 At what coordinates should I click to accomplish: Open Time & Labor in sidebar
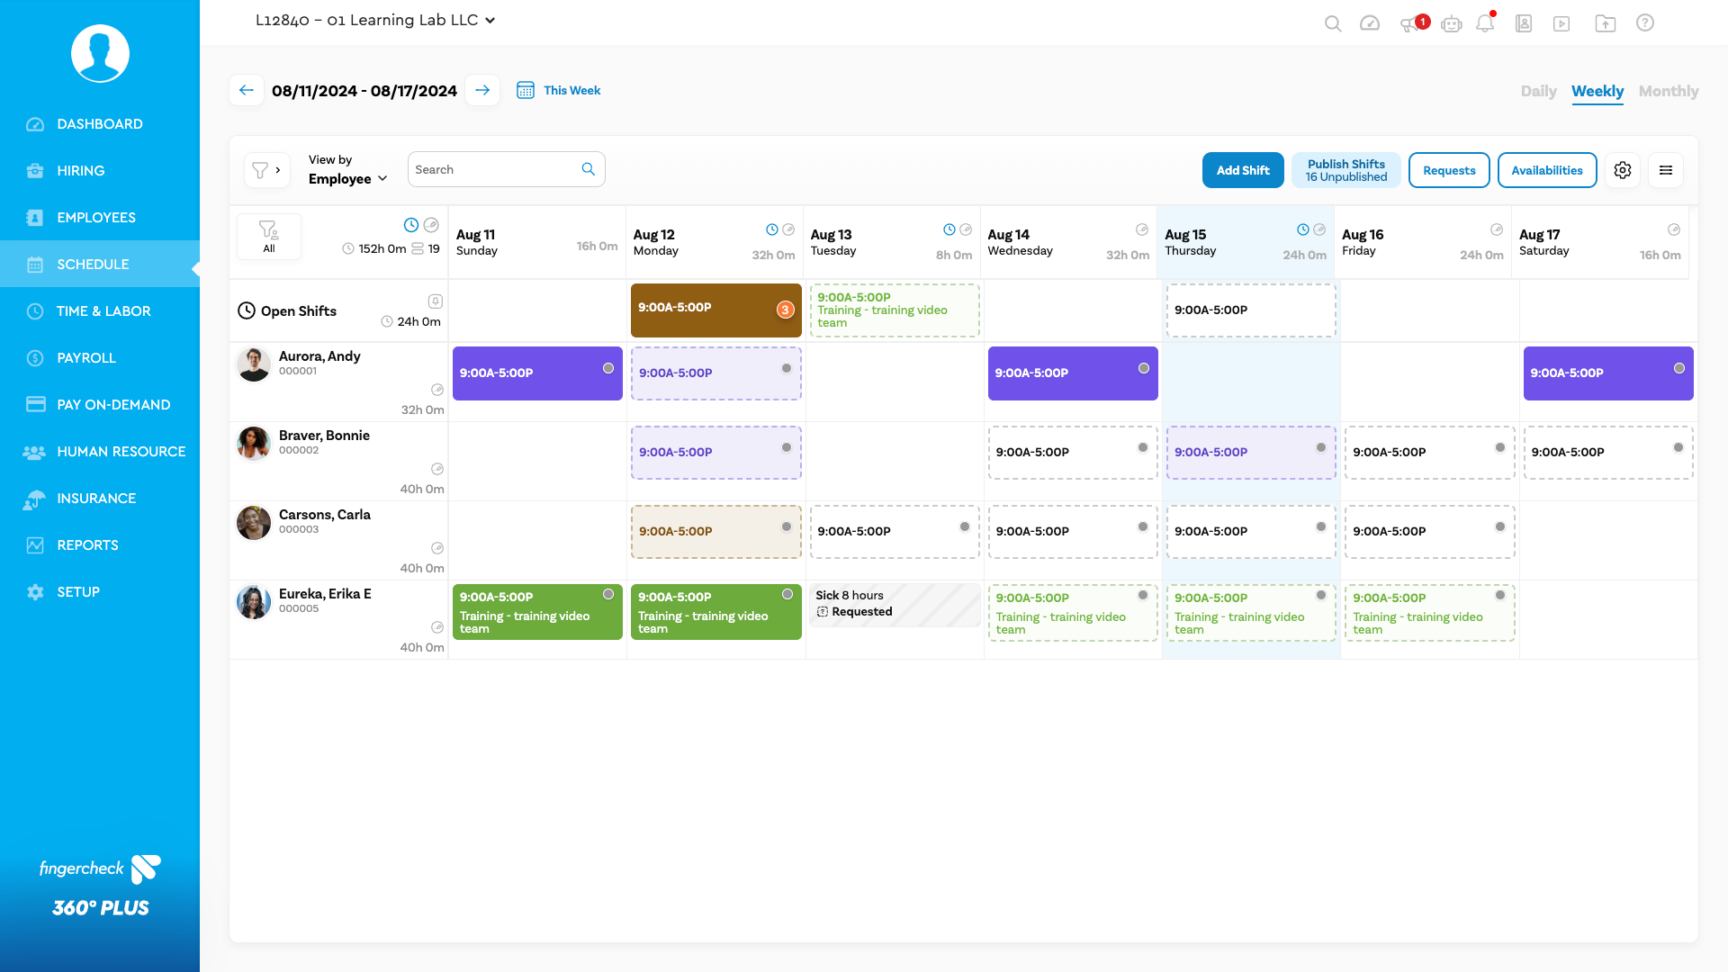pyautogui.click(x=103, y=310)
